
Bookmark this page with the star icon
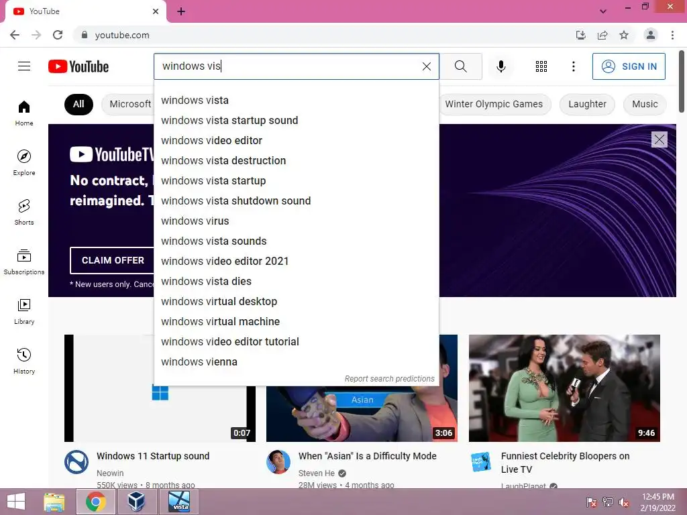pyautogui.click(x=624, y=35)
